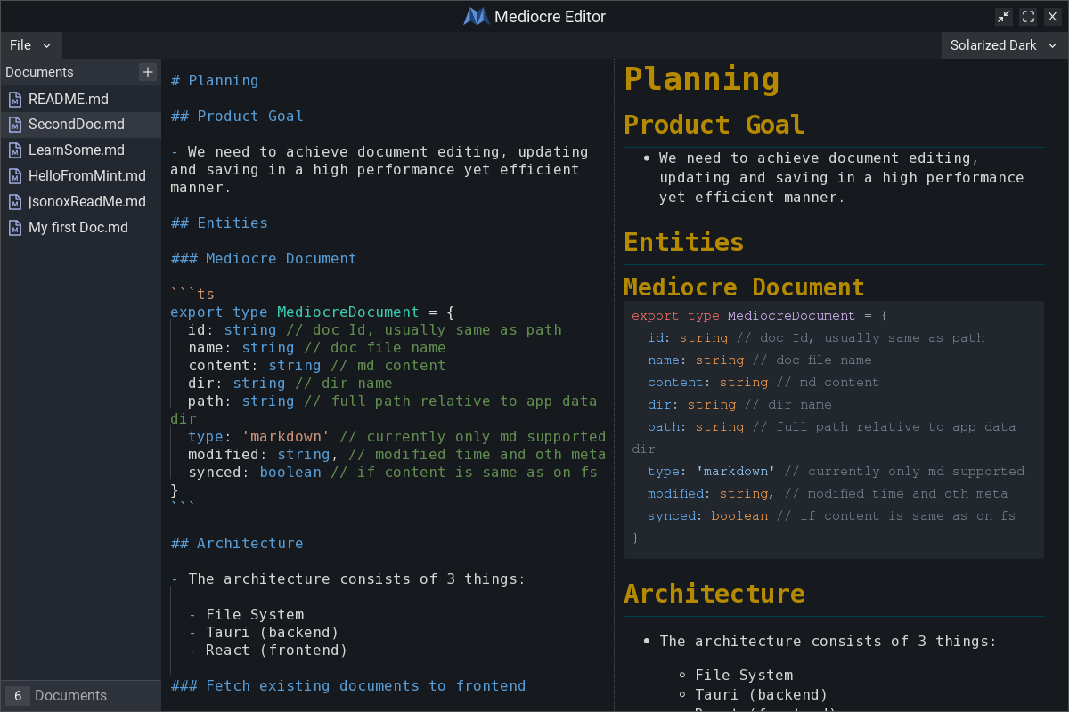Click the 'Planning' heading in preview pane

coord(702,78)
